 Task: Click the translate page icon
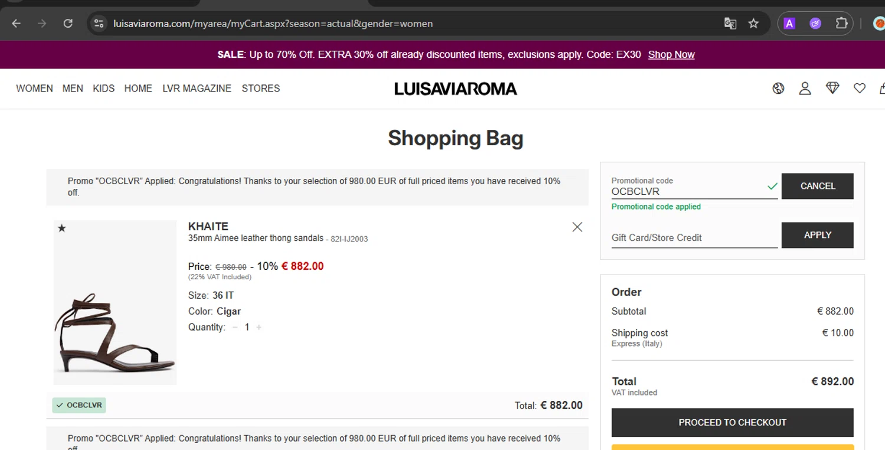tap(730, 24)
